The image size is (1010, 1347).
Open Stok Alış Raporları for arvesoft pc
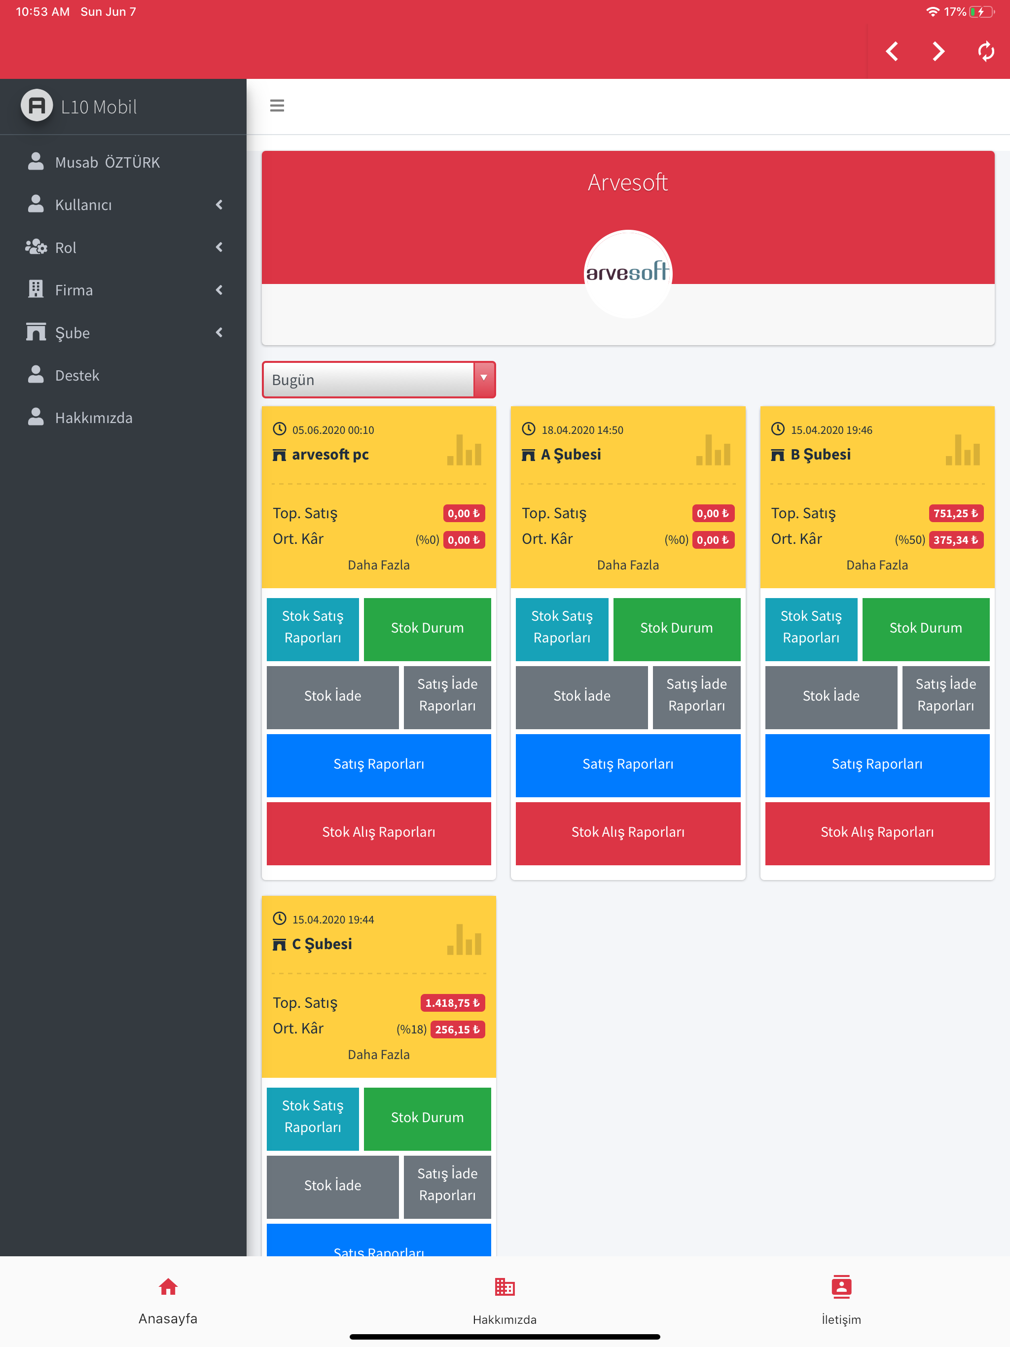click(x=378, y=834)
